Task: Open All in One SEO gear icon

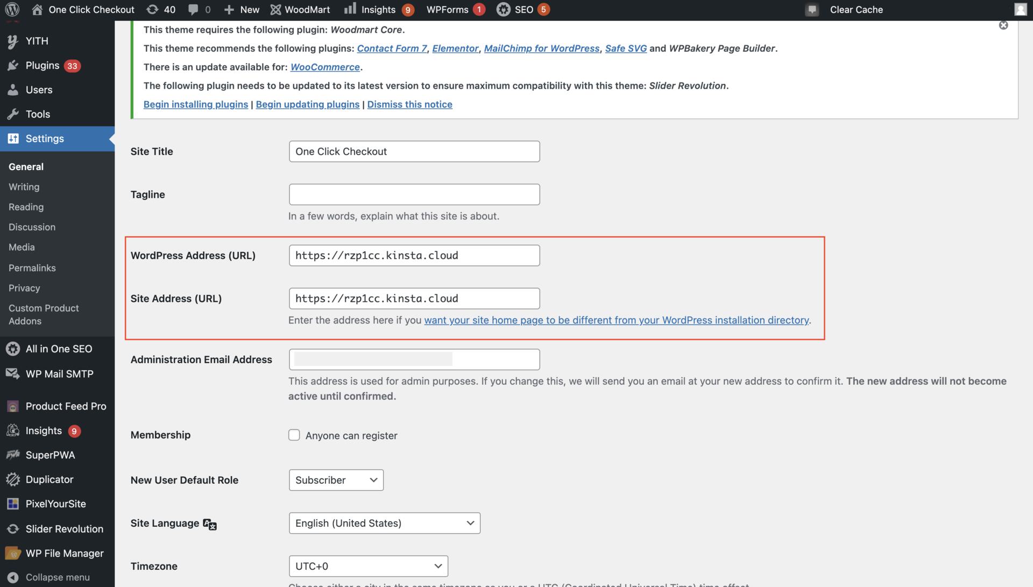Action: point(13,349)
